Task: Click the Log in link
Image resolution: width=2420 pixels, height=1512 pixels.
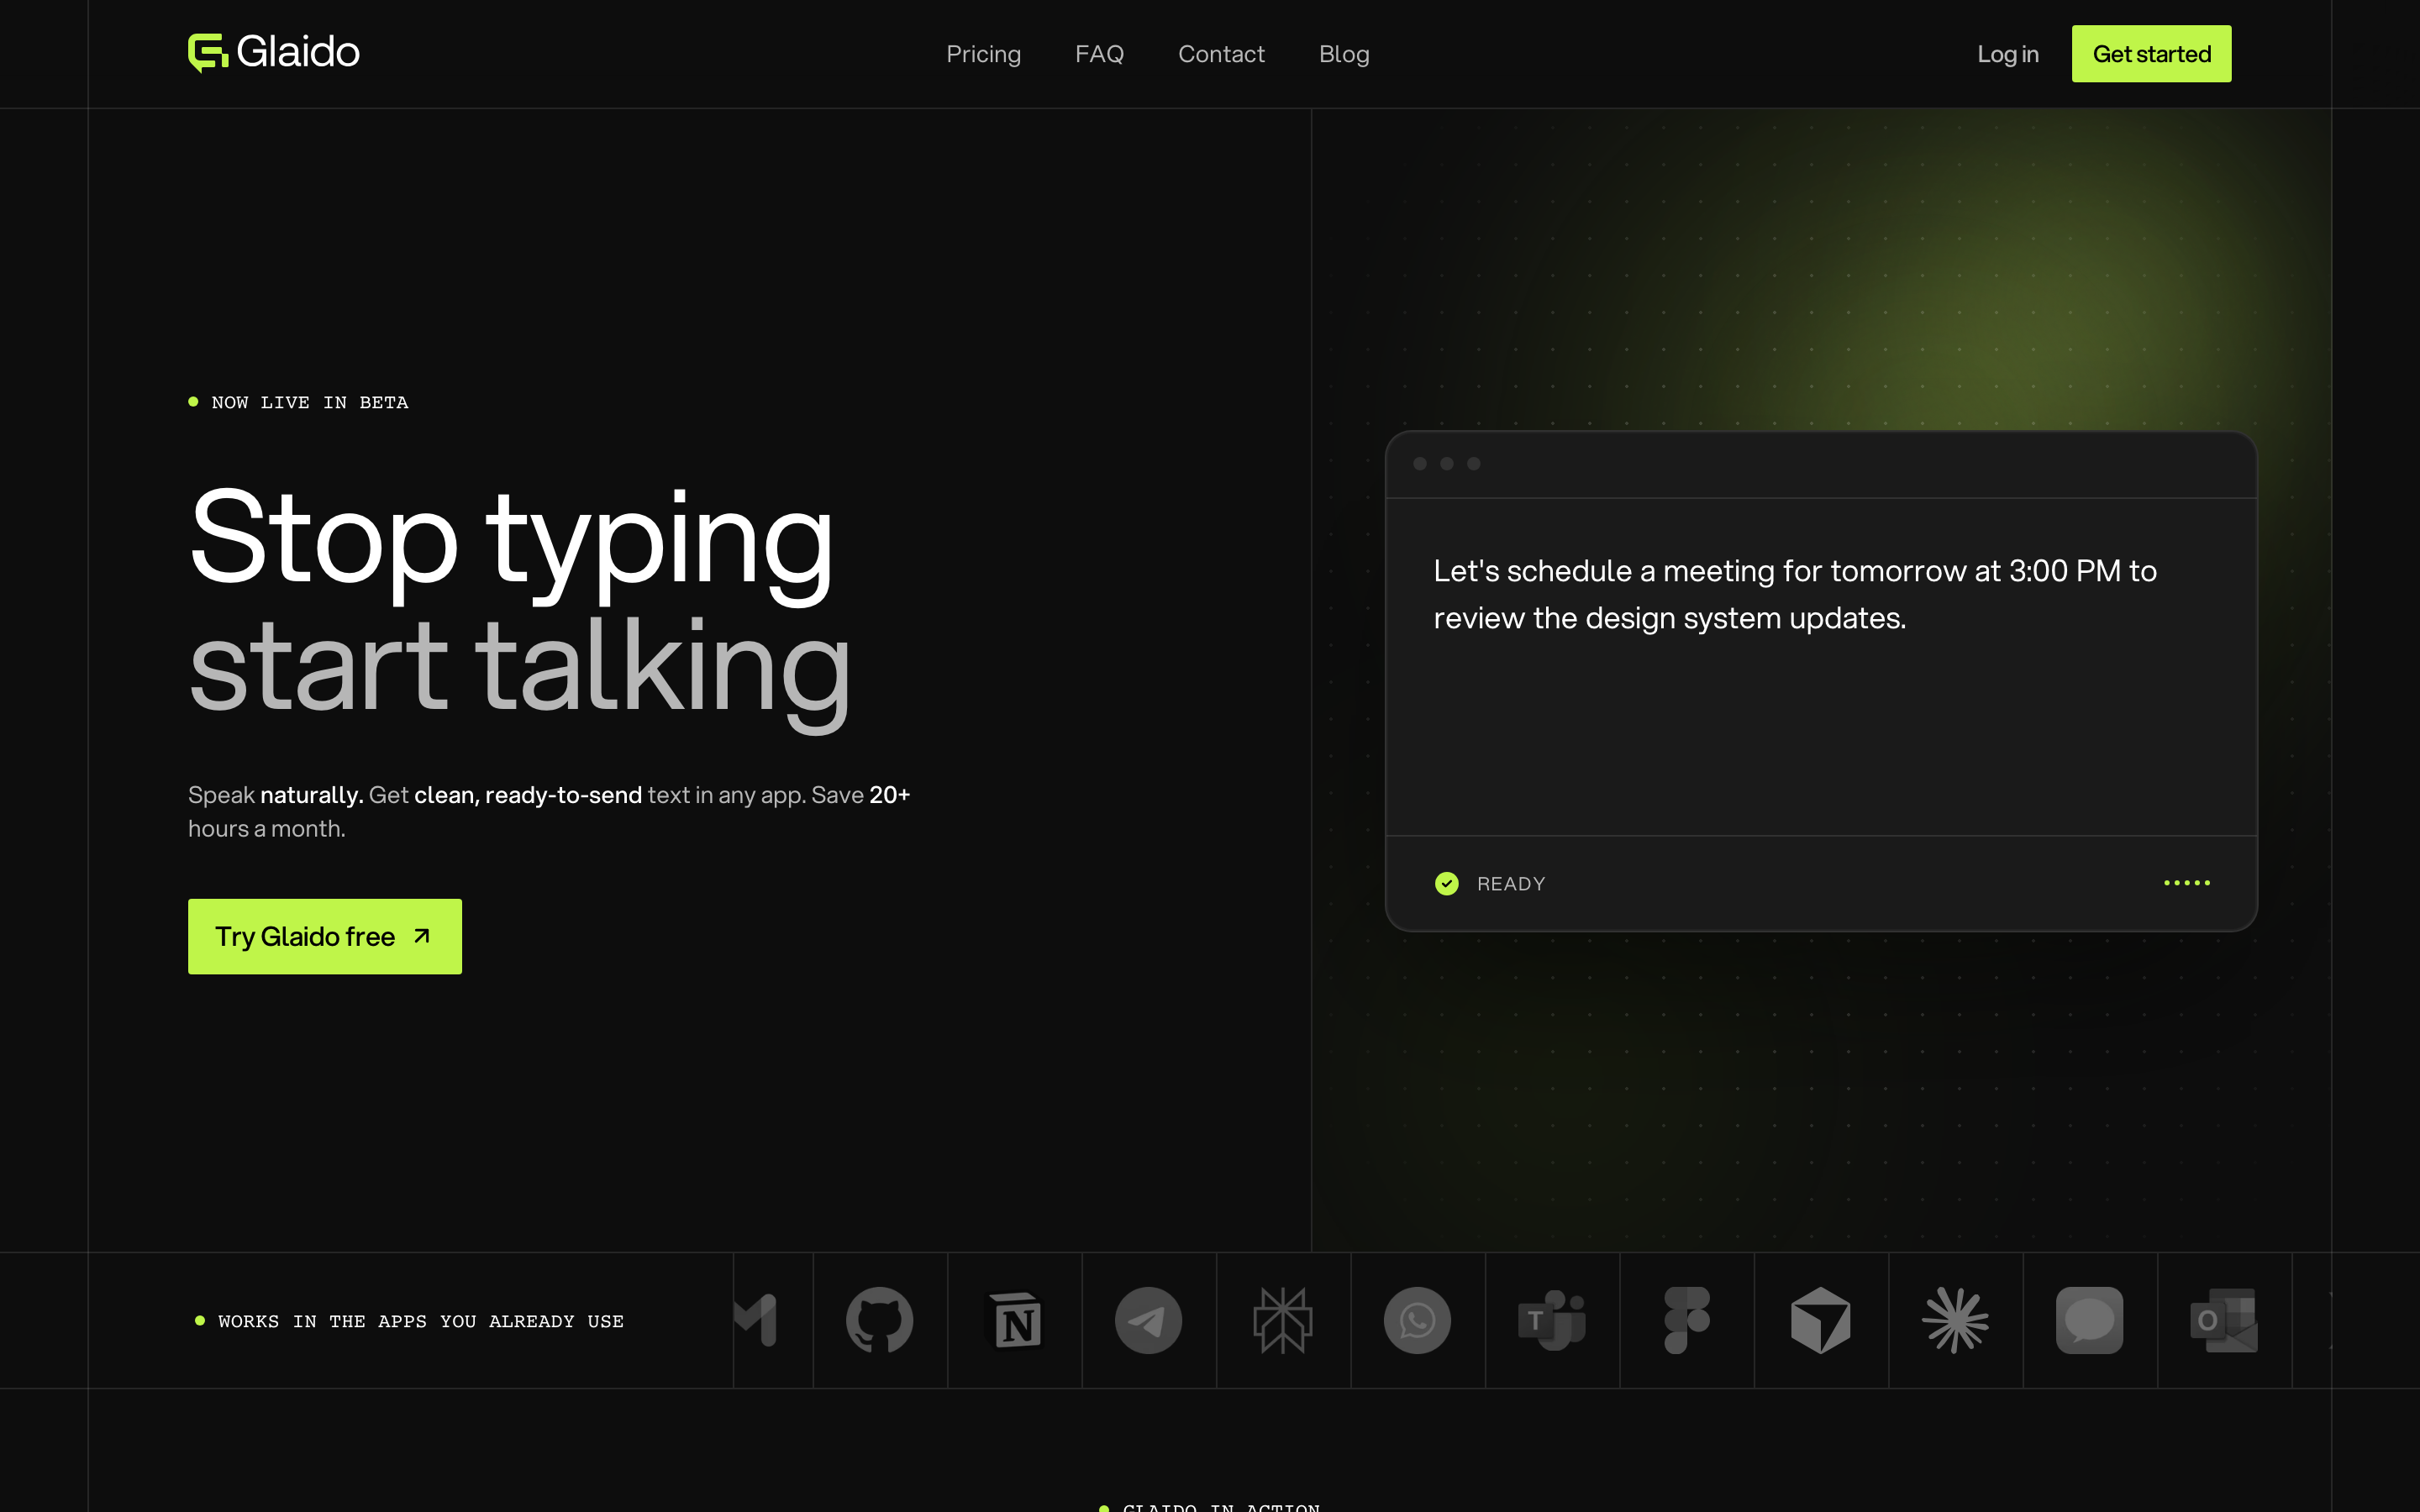Action: (2007, 54)
